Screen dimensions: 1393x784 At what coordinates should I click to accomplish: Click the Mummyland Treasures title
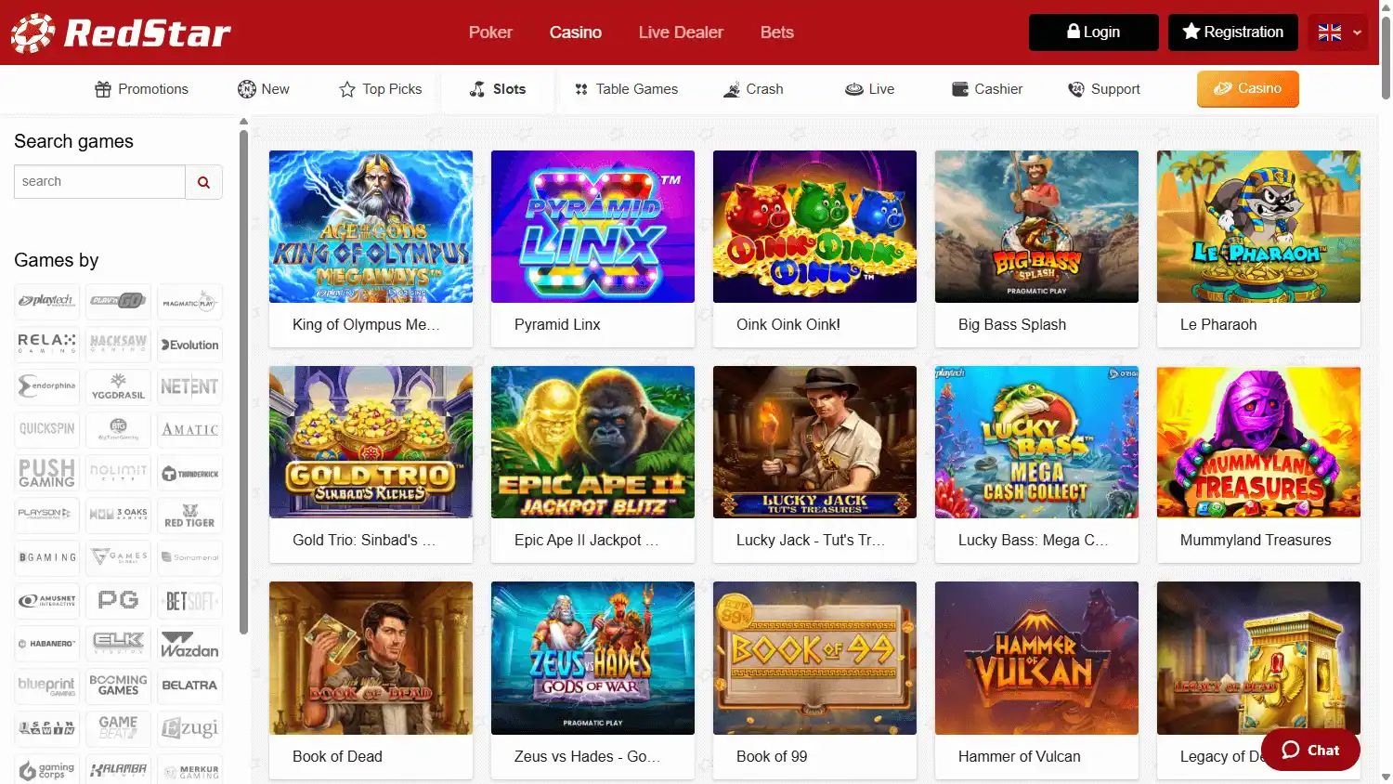tap(1256, 541)
